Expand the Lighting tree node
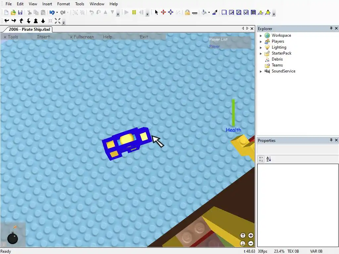 261,48
